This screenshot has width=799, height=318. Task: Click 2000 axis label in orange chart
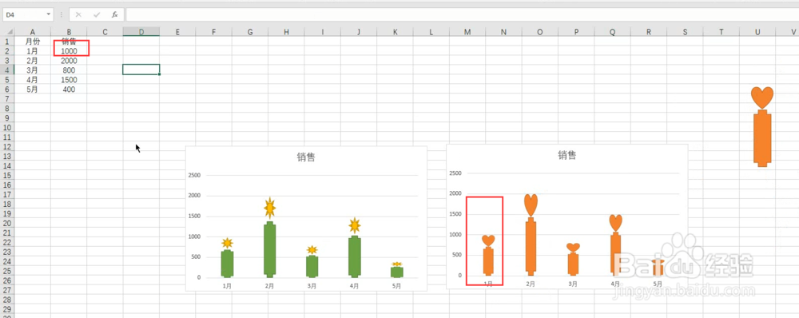[455, 193]
